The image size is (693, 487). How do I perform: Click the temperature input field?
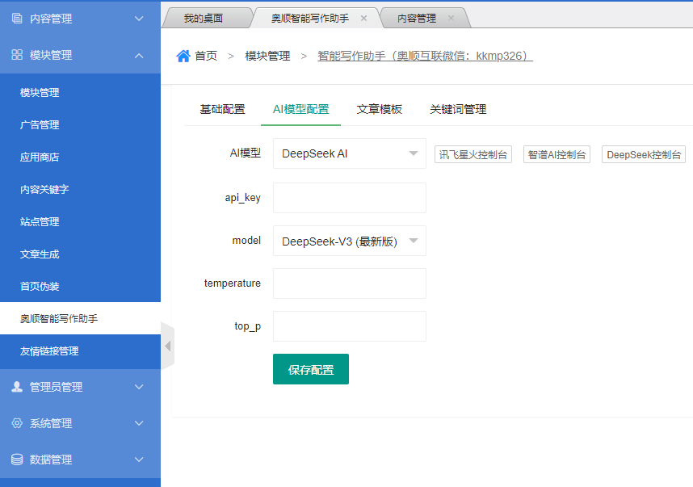[349, 283]
